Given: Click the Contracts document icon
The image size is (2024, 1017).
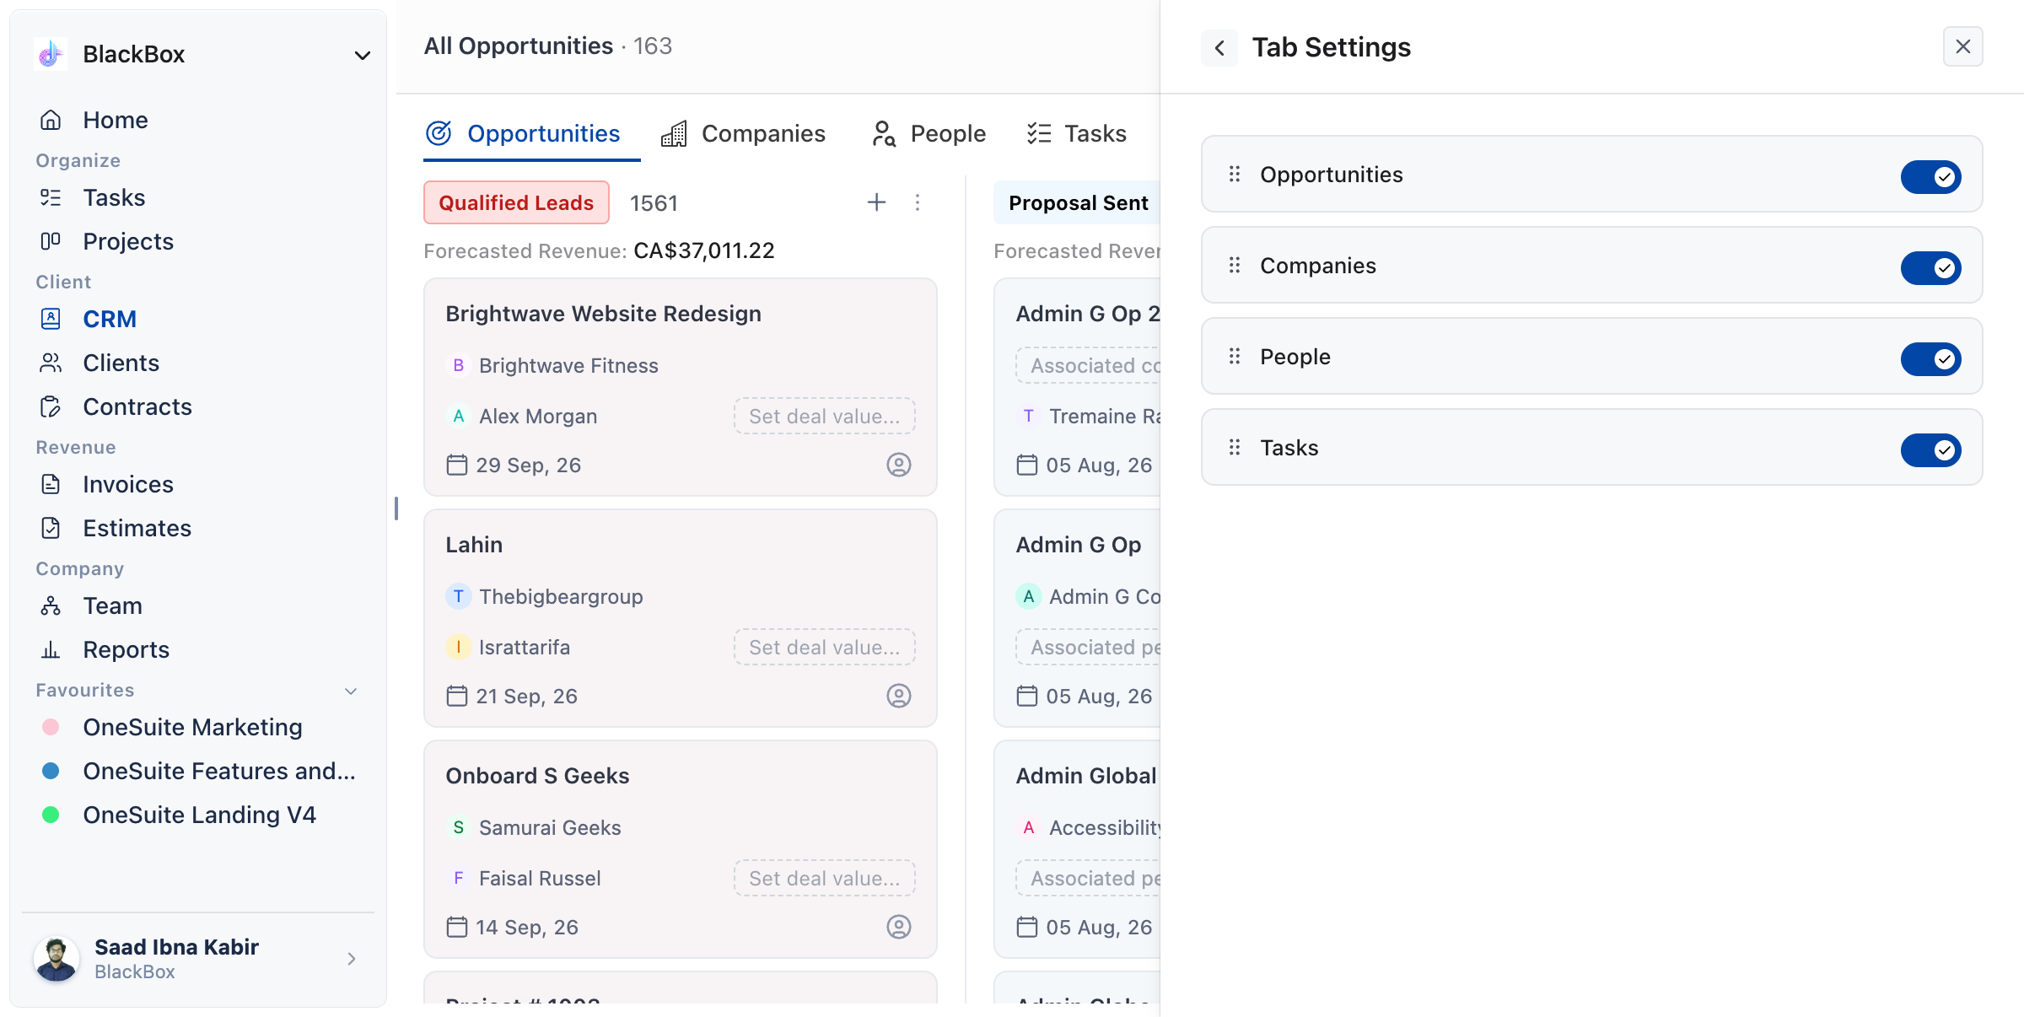Looking at the screenshot, I should click(x=51, y=406).
